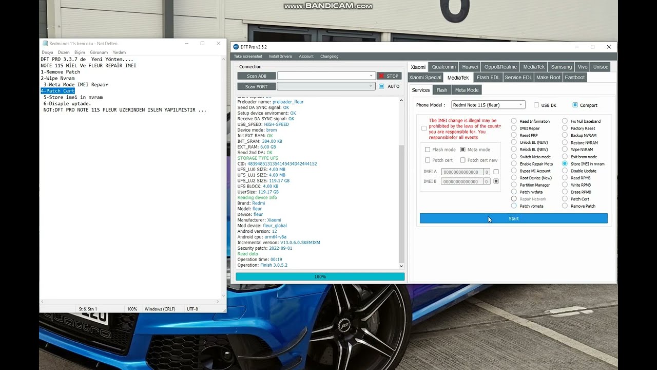Enable the Flash mode checkbox

pyautogui.click(x=428, y=150)
